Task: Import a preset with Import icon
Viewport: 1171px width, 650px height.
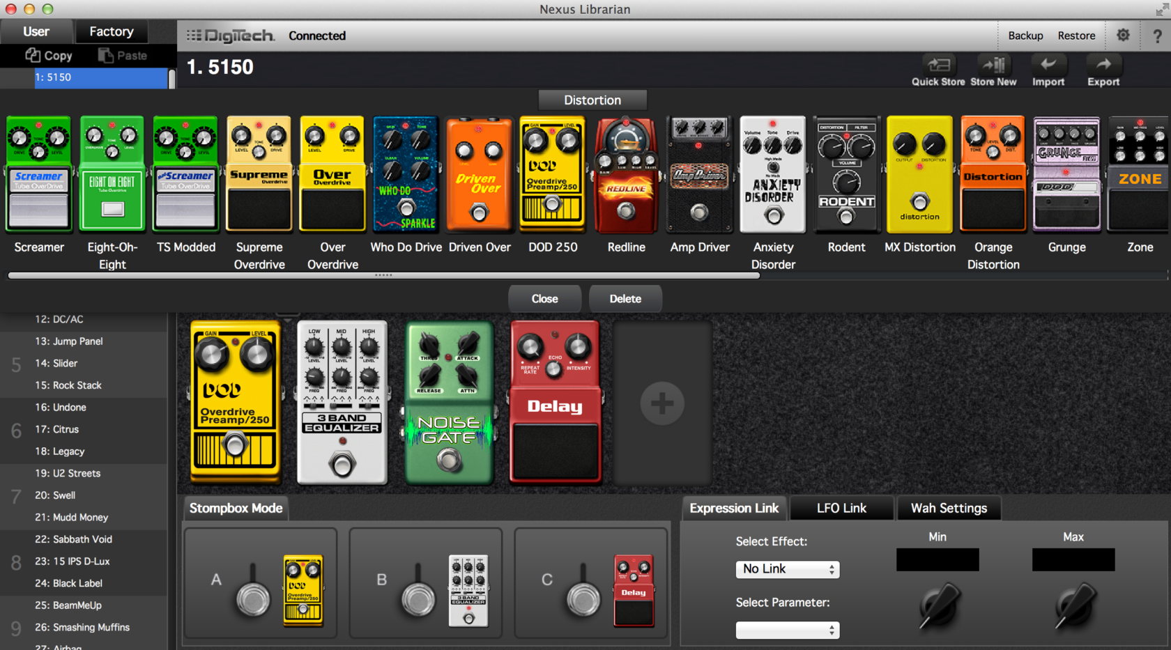Action: pos(1048,65)
